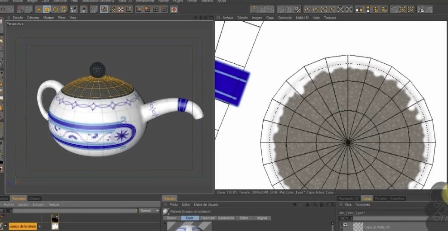
Task: Switch to the Swatches tab
Action: pyautogui.click(x=397, y=198)
